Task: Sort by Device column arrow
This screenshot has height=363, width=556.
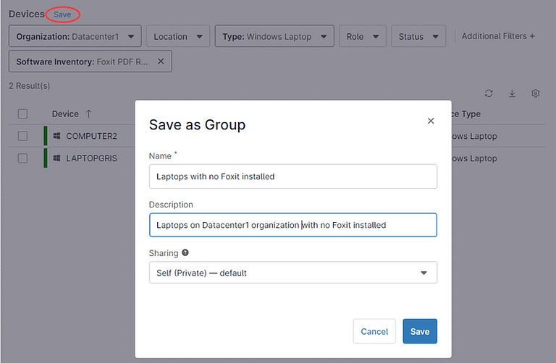Action: click(89, 114)
